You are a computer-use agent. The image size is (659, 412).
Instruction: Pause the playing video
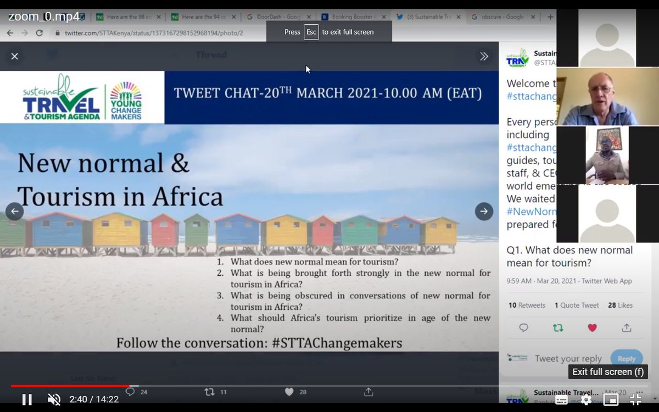point(27,399)
